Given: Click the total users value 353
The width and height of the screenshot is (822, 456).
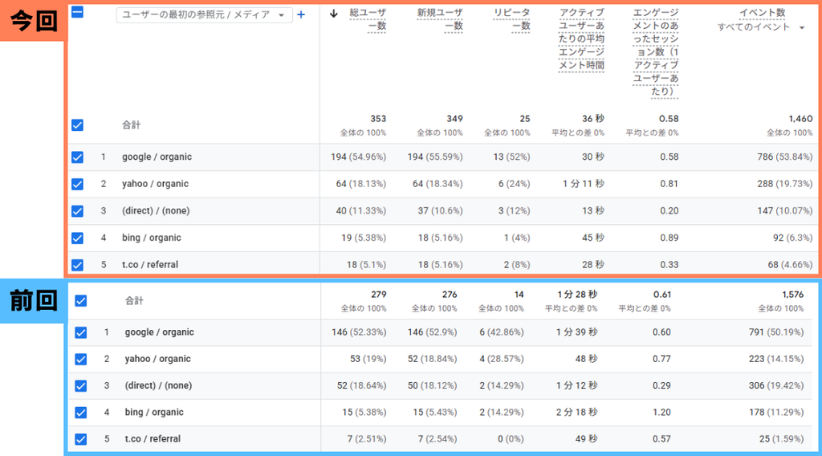Looking at the screenshot, I should [378, 119].
